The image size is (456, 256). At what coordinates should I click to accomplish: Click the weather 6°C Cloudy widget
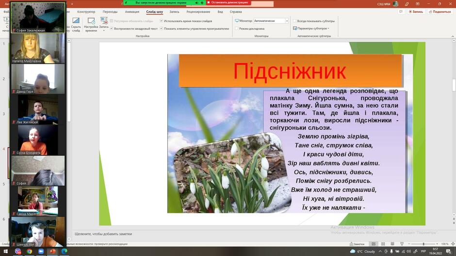[x=363, y=251]
